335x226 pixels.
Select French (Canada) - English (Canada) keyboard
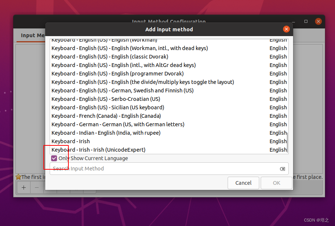[169, 116]
